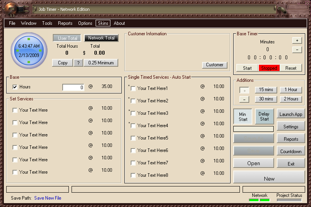Select the Additions minus mode button

click(244, 99)
